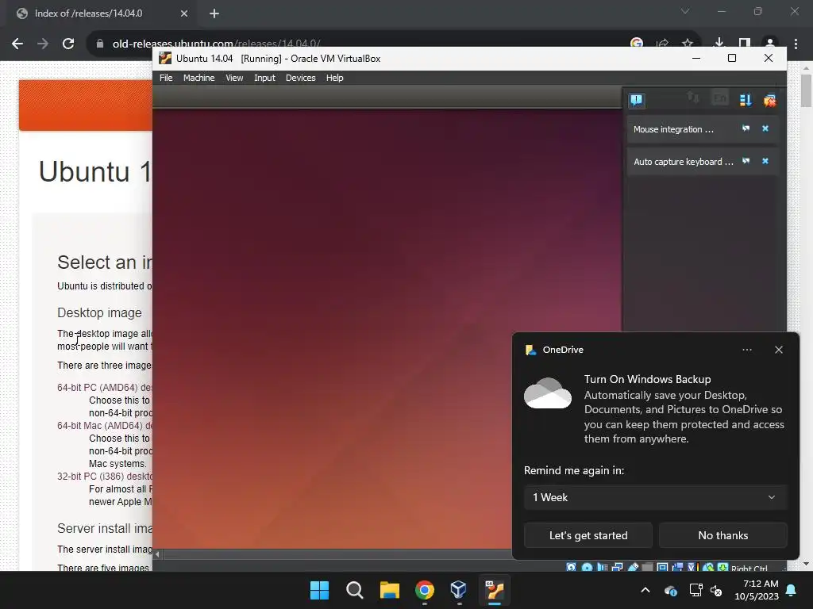Click the dimmed En keyboard layout indicator
The image size is (813, 609).
click(720, 98)
